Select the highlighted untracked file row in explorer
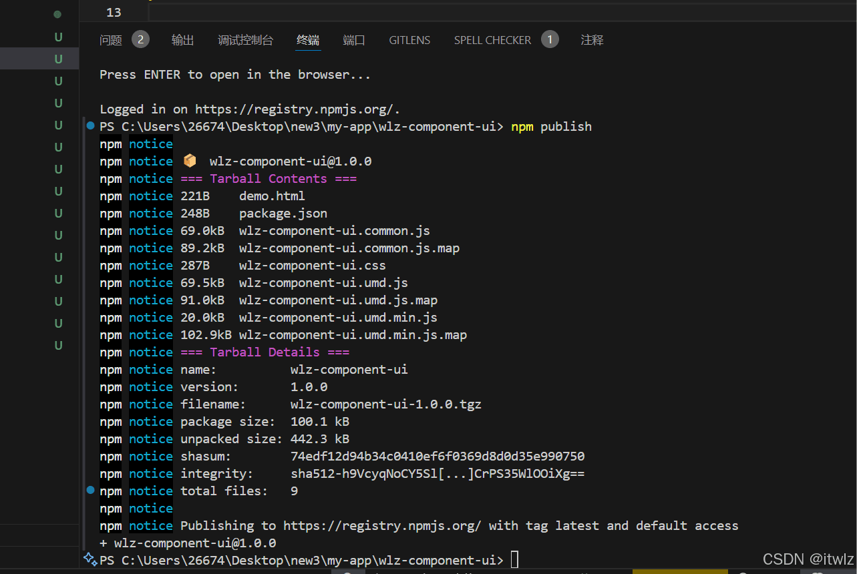 coord(40,59)
